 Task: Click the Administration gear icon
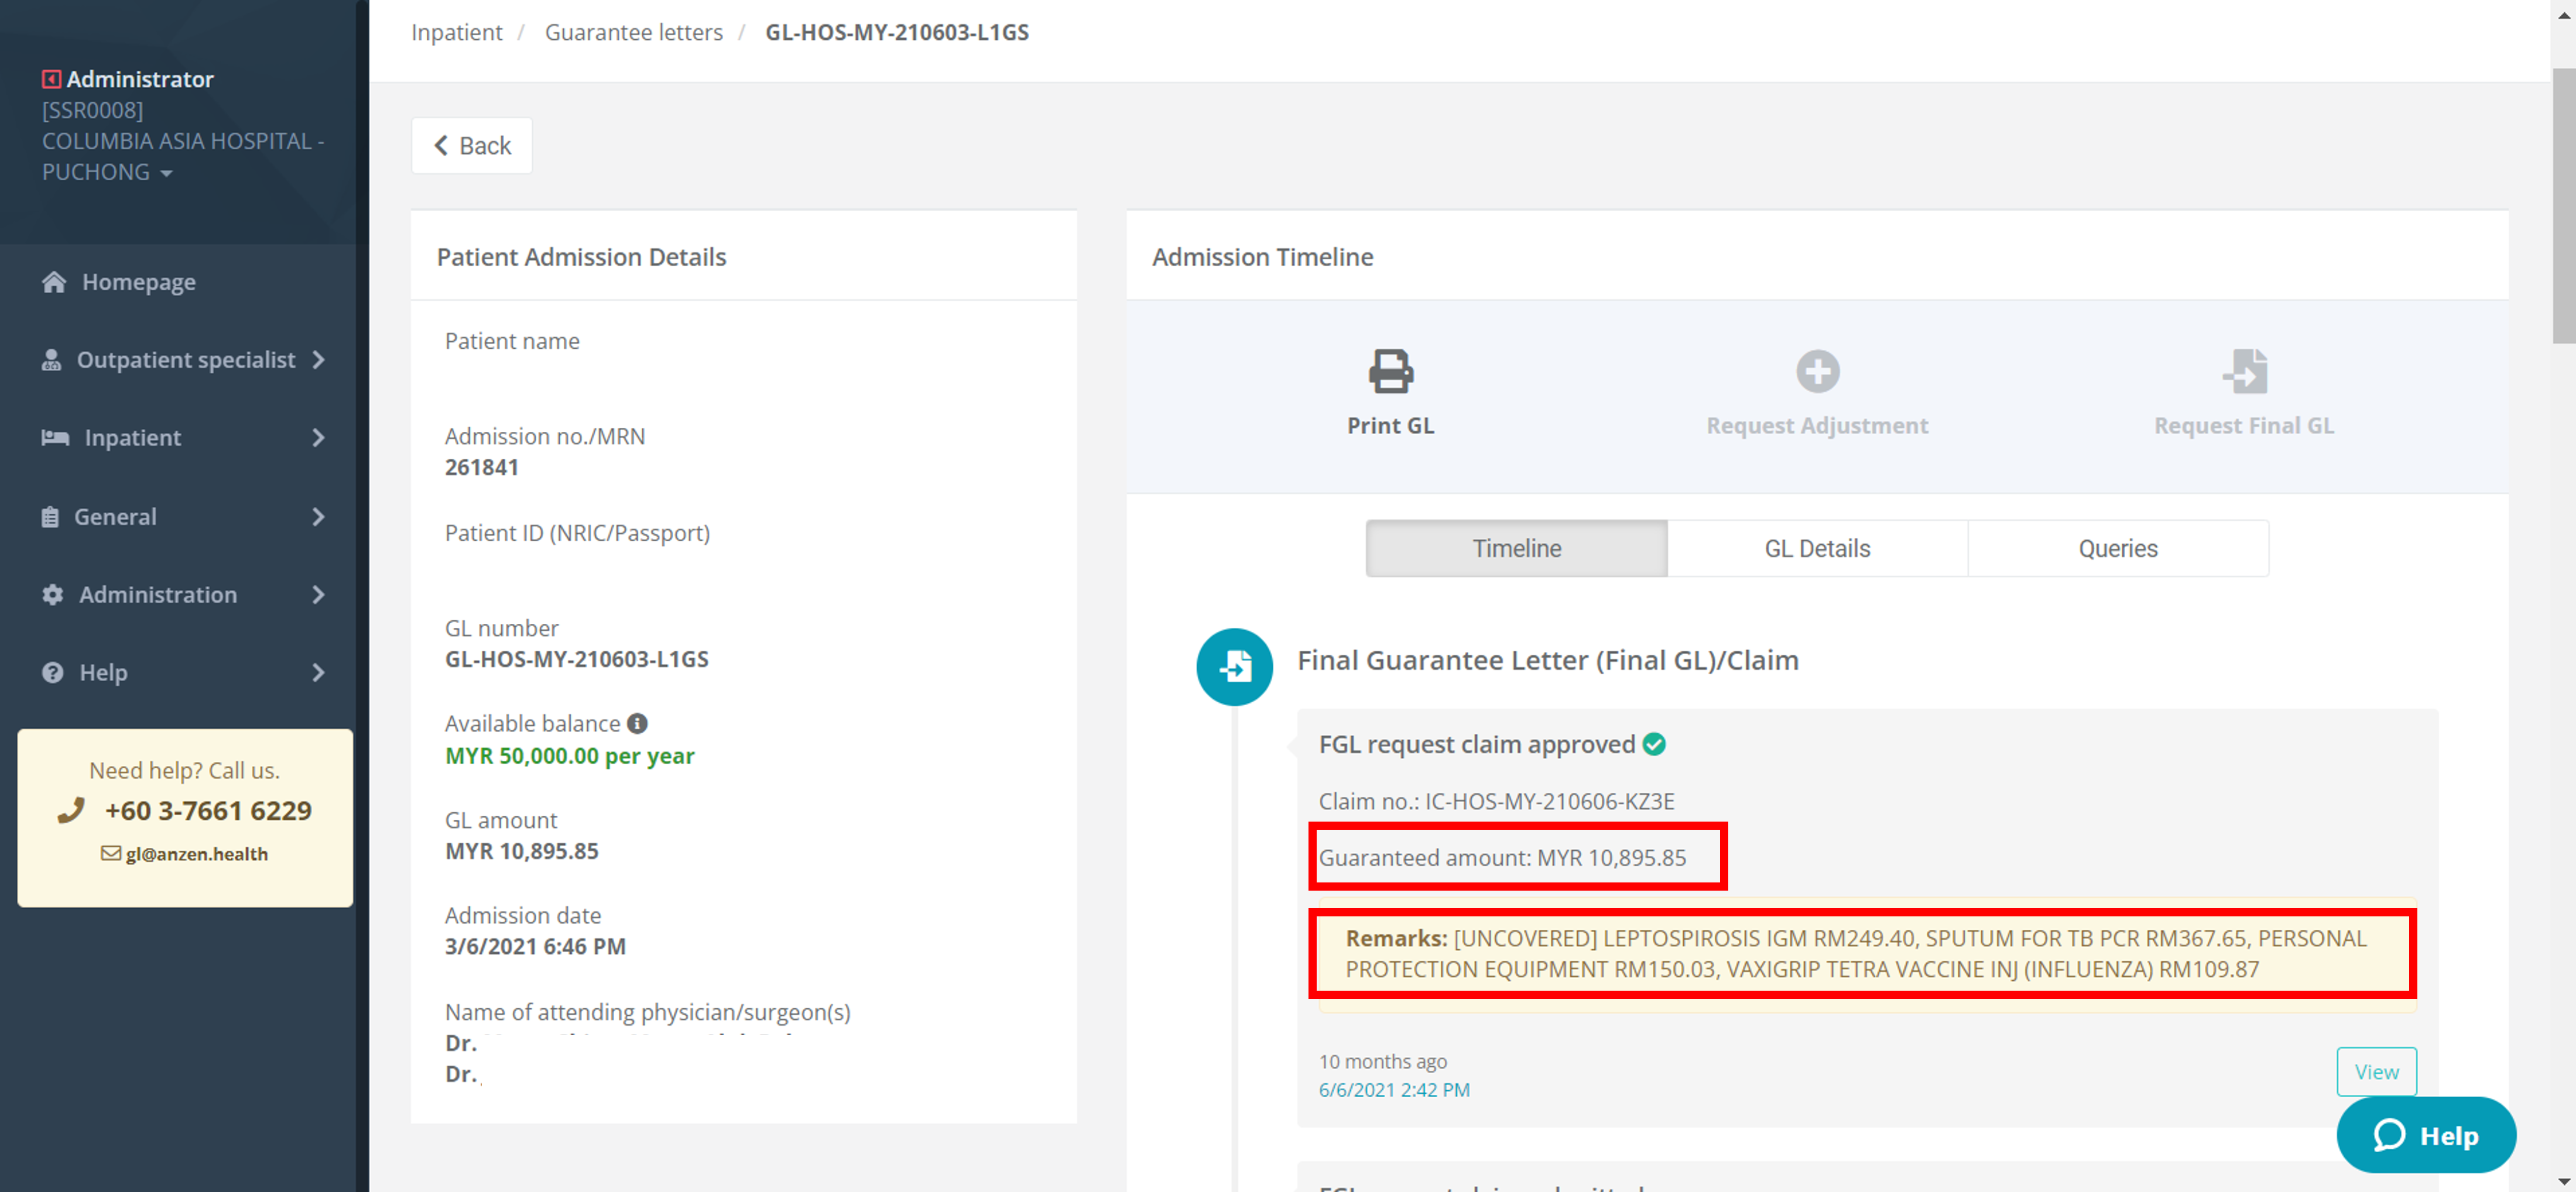[x=52, y=595]
